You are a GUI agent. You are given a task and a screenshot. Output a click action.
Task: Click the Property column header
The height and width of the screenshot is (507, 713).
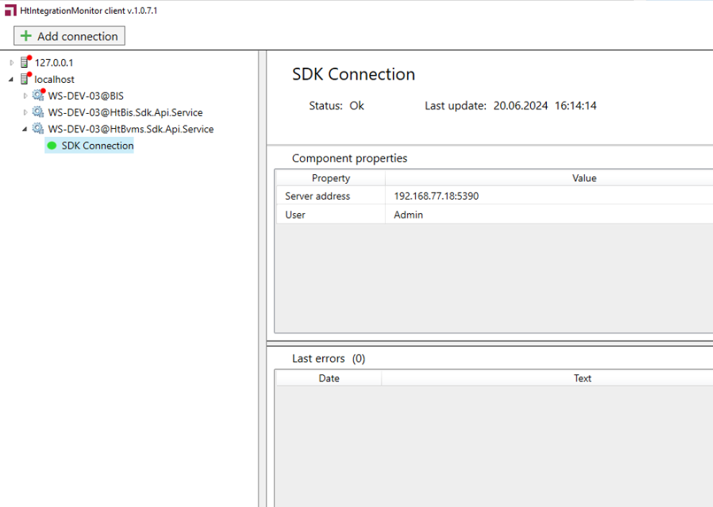(x=330, y=178)
